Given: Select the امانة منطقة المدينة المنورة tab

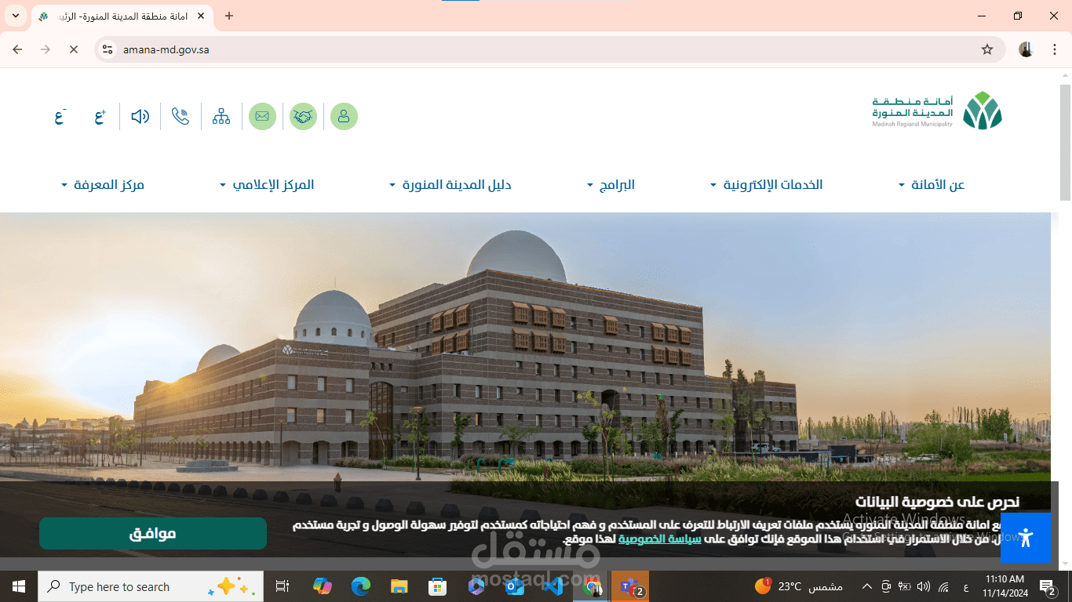Looking at the screenshot, I should tap(122, 16).
